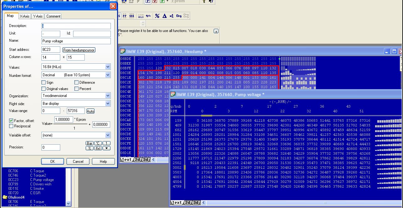Open the Comment tab
The height and width of the screenshot is (208, 403).
point(53,16)
